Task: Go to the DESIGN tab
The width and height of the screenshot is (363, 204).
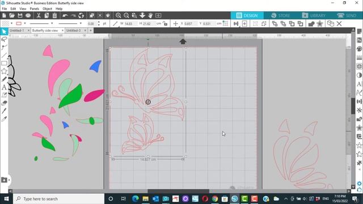Action: (247, 15)
